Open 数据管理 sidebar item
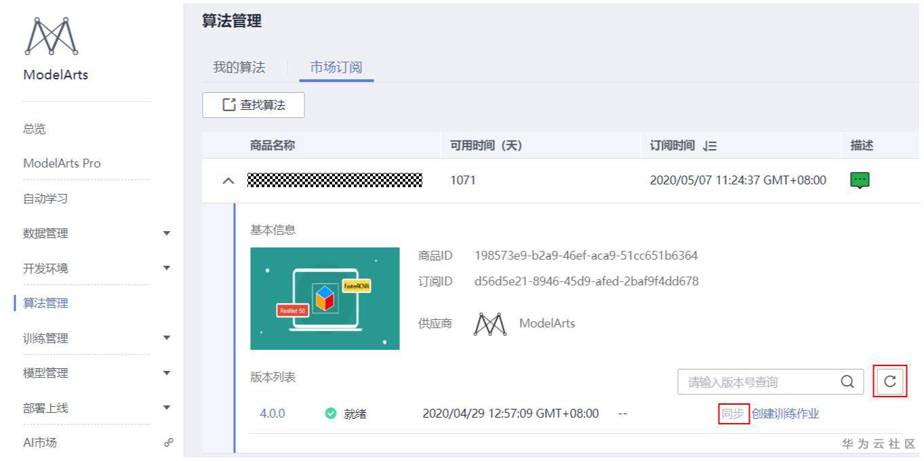The image size is (924, 461). tap(45, 233)
